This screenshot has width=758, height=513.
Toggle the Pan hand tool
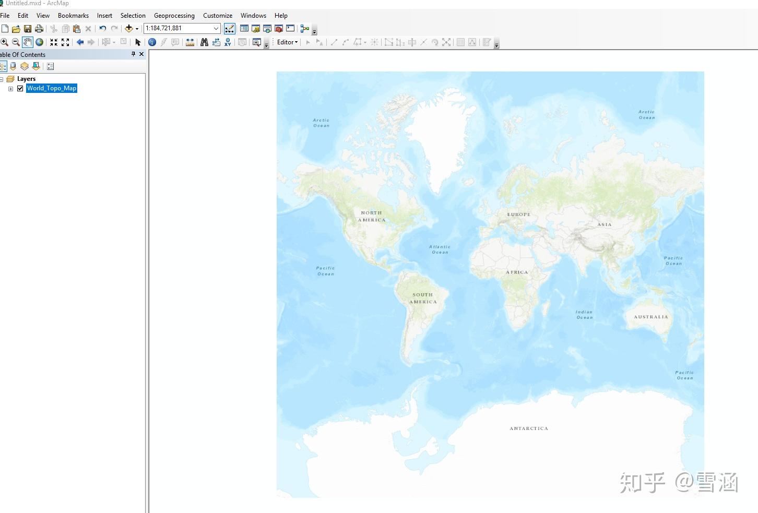point(28,42)
